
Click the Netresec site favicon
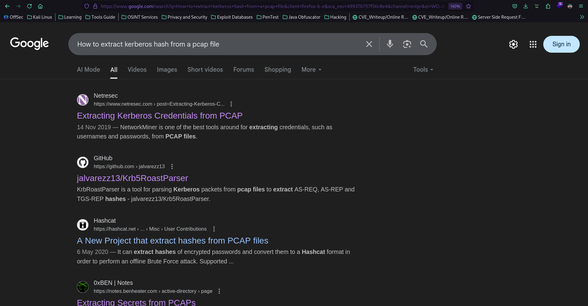83,100
